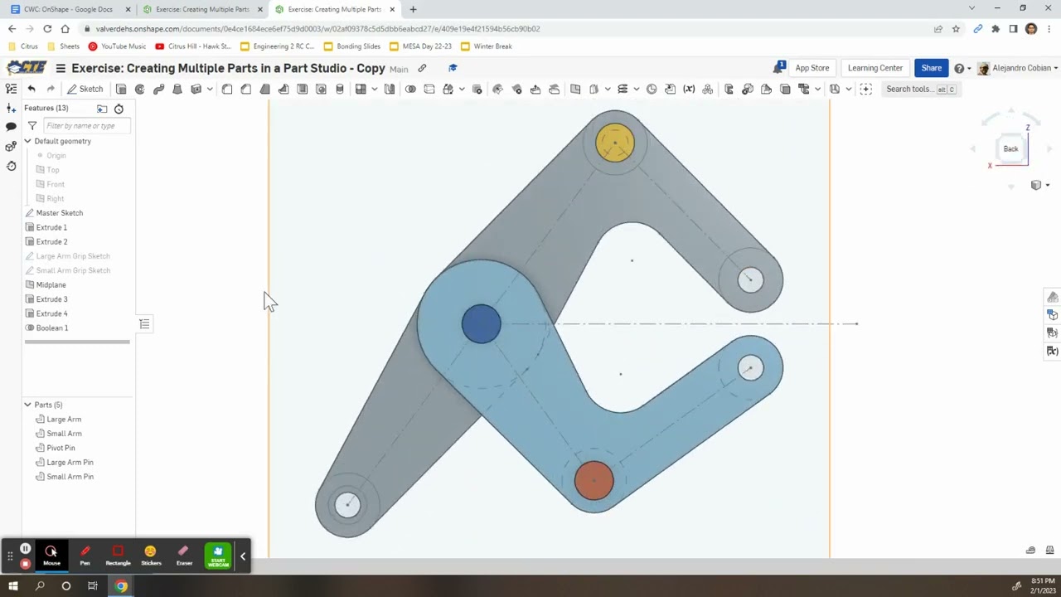
Task: Open the YouTube Music bookmark
Action: pos(117,46)
